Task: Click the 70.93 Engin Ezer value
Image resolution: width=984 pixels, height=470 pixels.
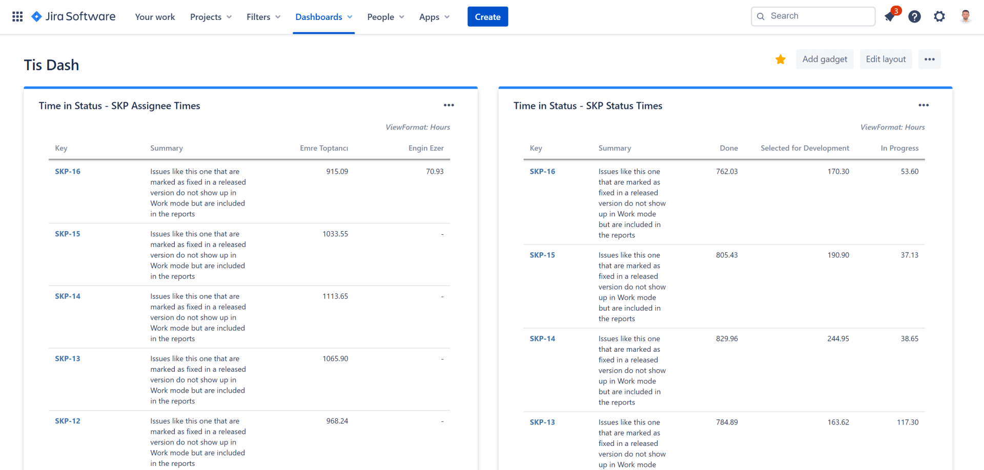Action: coord(435,172)
